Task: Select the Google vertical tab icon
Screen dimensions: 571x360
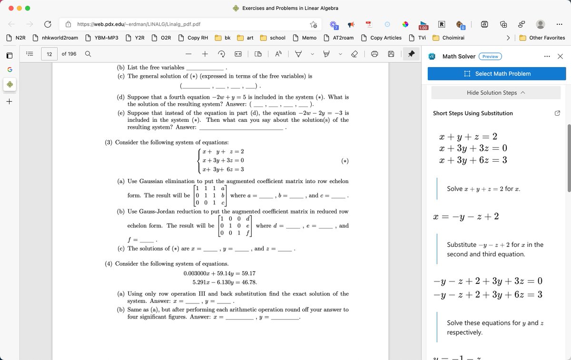Action: [10, 70]
